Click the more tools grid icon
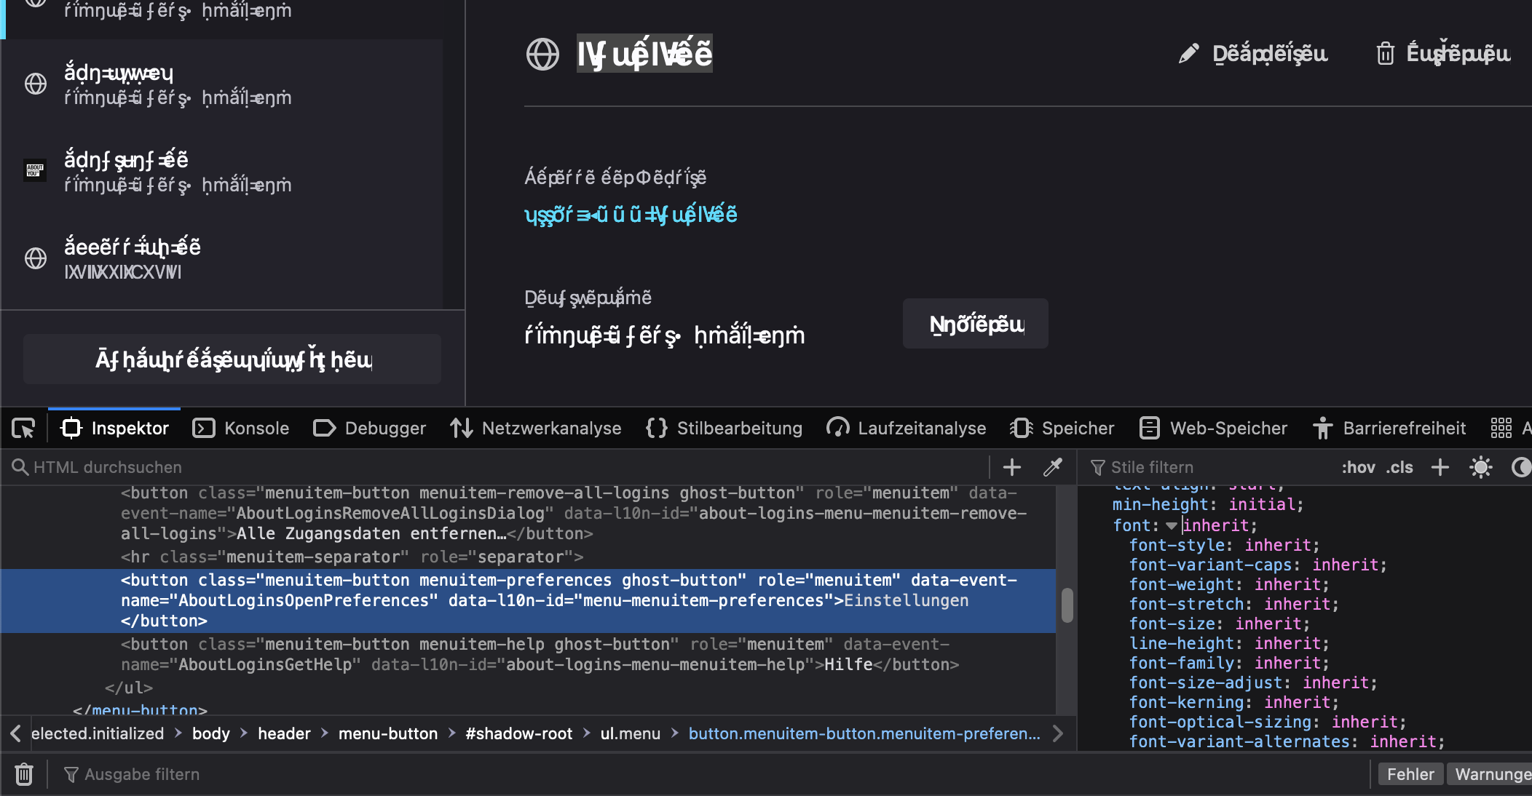1532x796 pixels. pos(1501,429)
